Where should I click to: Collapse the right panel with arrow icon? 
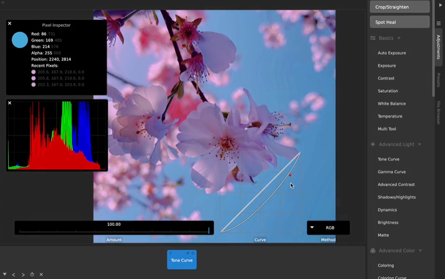pyautogui.click(x=440, y=5)
